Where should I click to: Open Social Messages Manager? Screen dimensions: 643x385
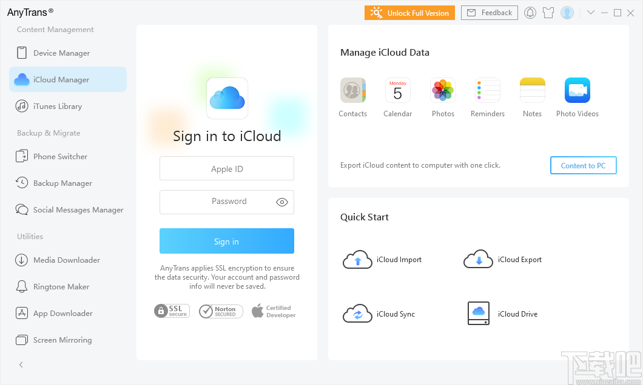click(x=68, y=210)
